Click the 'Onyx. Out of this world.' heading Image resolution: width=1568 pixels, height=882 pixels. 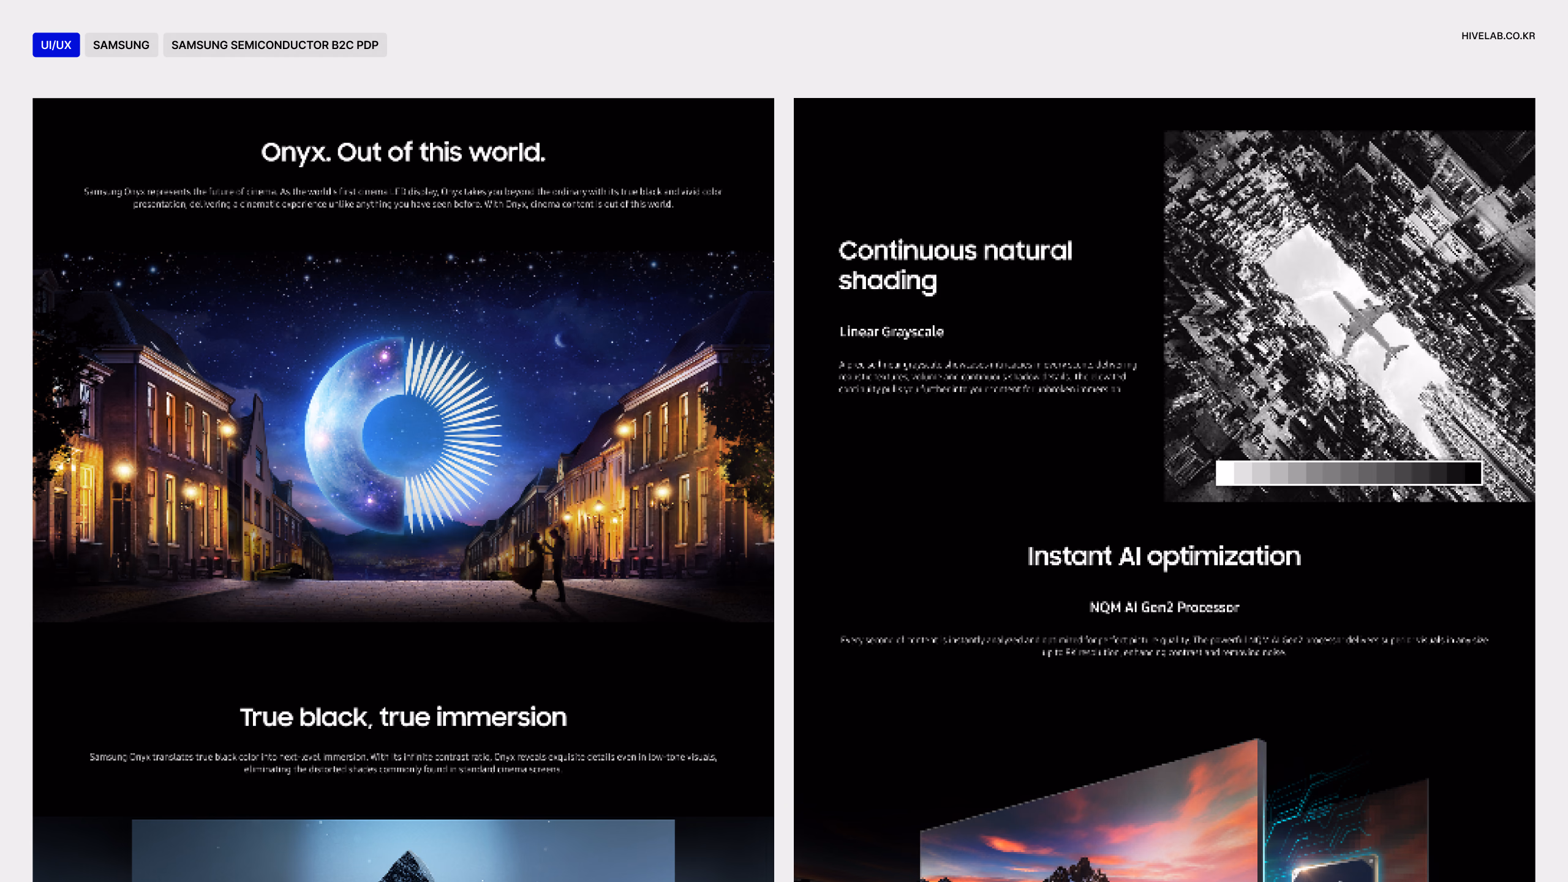pyautogui.click(x=403, y=153)
